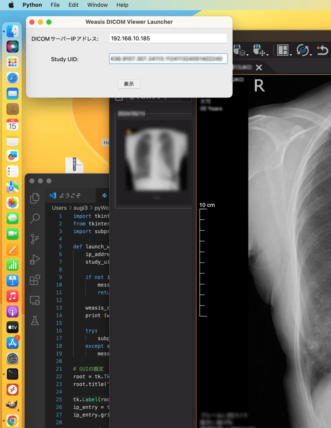
Task: Open Photos from the Dock
Action: coord(13,203)
